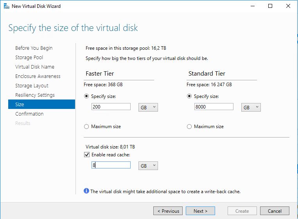The image size is (298, 219).
Task: Click 'Free space in this storage pool' text
Action: pos(126,48)
